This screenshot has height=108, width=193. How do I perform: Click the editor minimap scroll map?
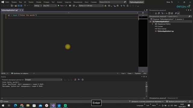coord(143,42)
